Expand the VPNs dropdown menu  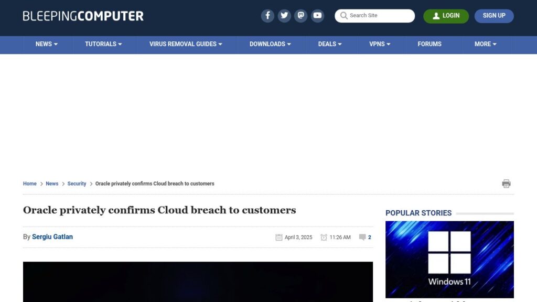(380, 44)
